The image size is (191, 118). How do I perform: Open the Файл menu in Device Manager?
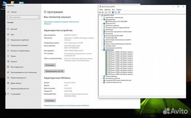(101, 10)
